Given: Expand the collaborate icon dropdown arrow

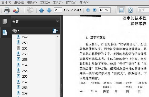Looking at the screenshot, I should tap(21, 10).
